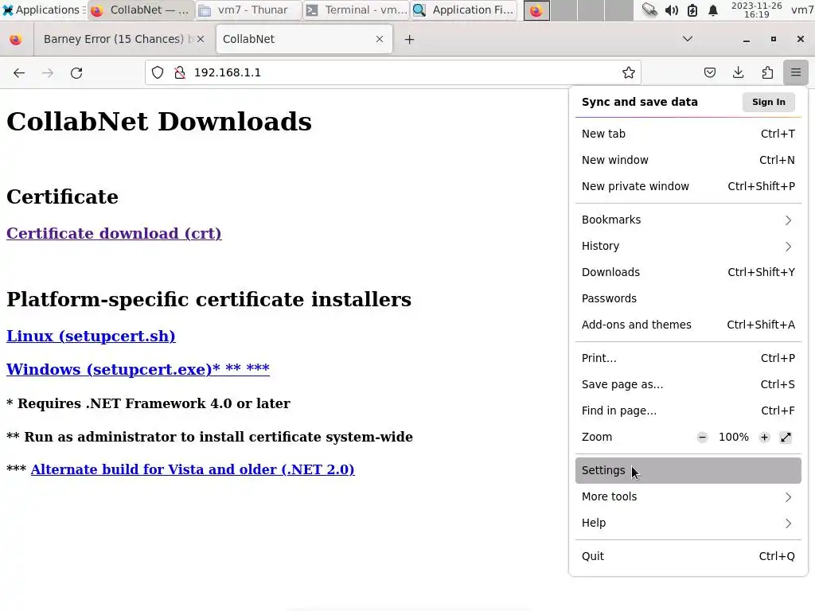Open the Windows (setupcert.exe) link
This screenshot has height=611, width=815.
tap(138, 369)
